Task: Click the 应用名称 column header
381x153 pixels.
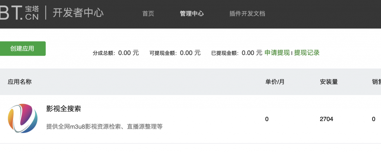Action: click(x=19, y=82)
